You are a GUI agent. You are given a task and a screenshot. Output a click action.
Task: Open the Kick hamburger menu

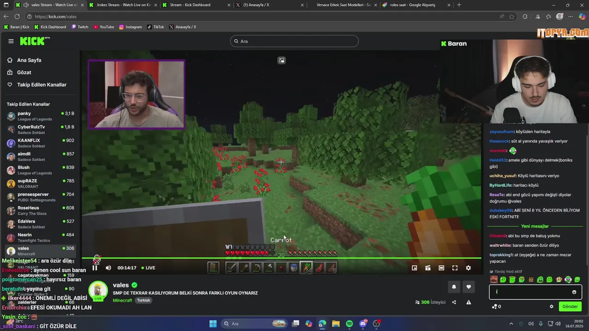[x=11, y=41]
